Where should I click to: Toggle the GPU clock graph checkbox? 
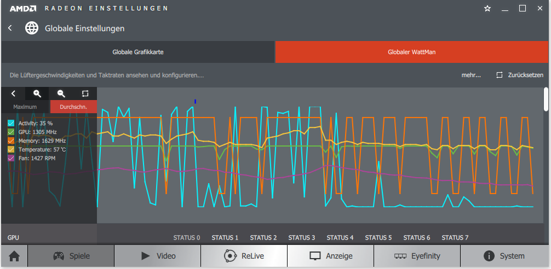[11, 132]
